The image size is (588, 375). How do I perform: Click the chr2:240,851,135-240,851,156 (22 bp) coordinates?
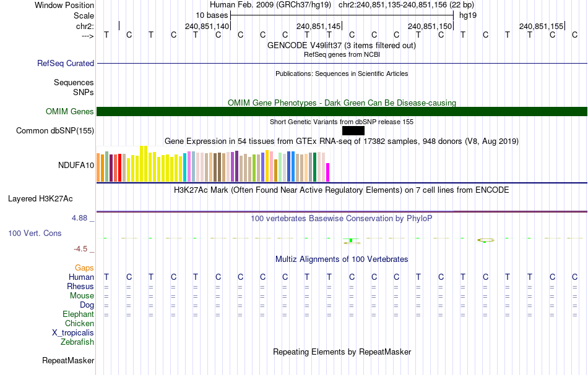406,5
